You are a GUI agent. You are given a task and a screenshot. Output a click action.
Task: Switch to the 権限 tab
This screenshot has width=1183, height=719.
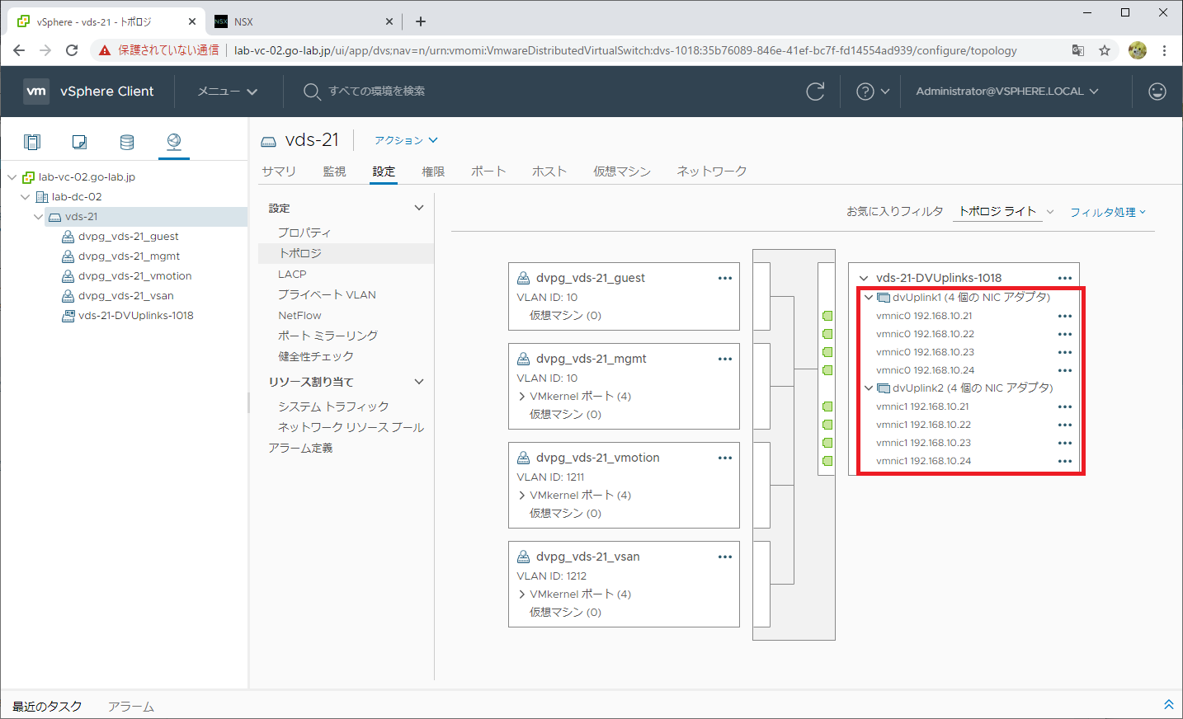(433, 172)
